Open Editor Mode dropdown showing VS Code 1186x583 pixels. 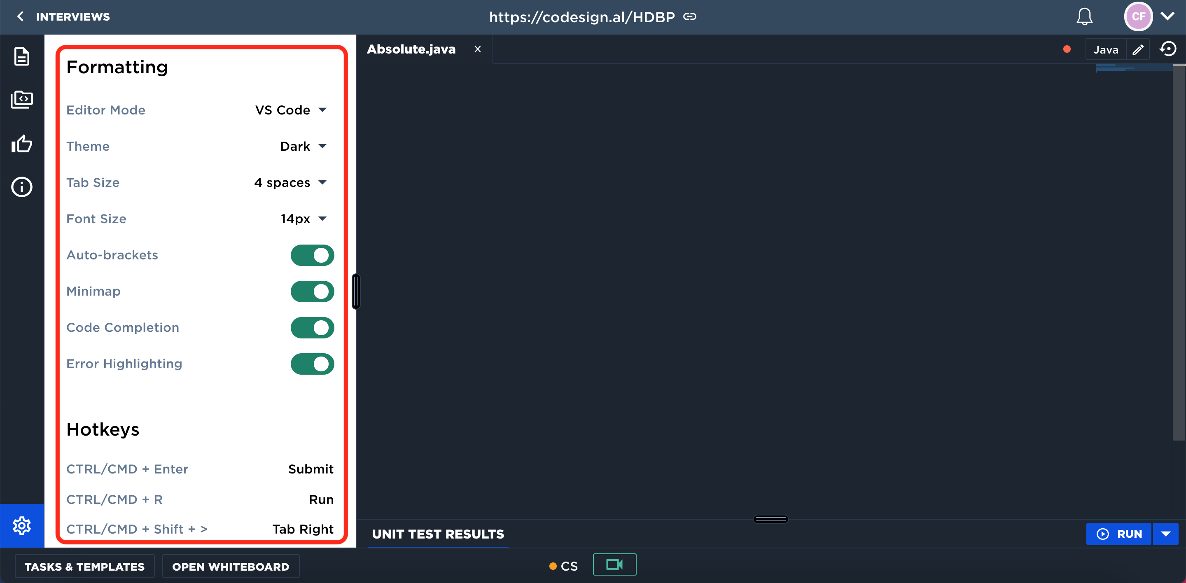coord(291,110)
